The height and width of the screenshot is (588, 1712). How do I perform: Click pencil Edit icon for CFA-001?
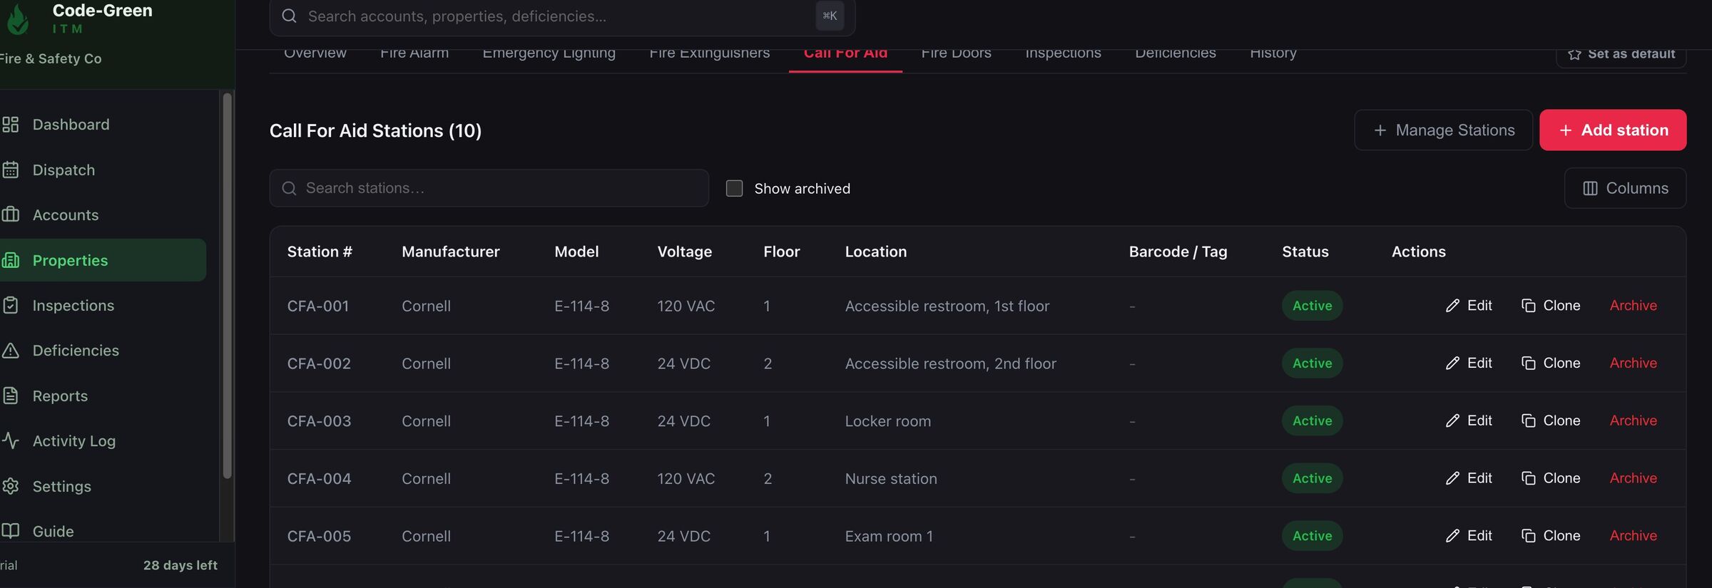click(x=1452, y=306)
